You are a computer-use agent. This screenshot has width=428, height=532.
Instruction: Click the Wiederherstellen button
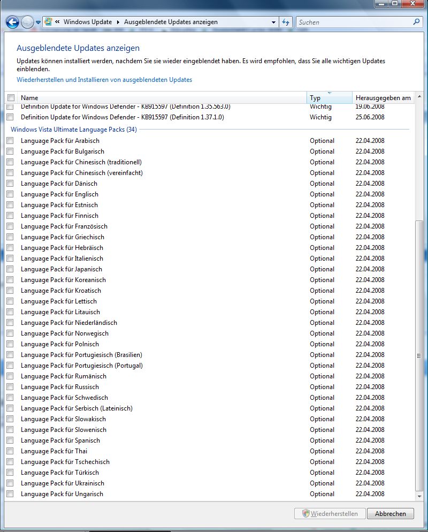click(x=330, y=514)
